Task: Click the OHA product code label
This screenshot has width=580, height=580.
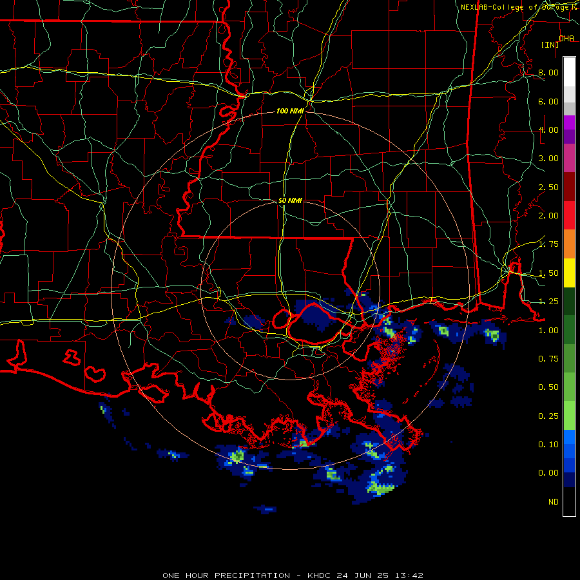Action: tap(566, 39)
